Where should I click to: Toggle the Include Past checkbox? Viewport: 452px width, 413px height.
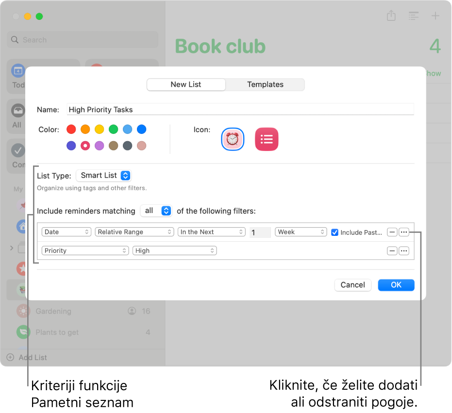(x=335, y=232)
